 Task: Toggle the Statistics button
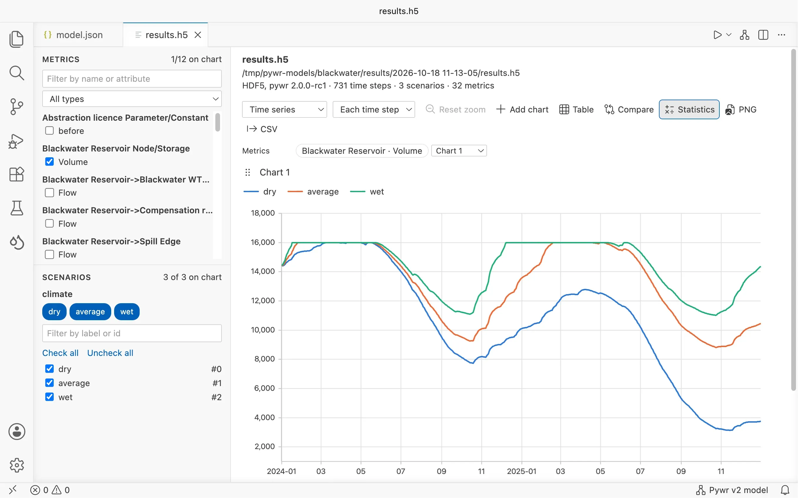689,109
